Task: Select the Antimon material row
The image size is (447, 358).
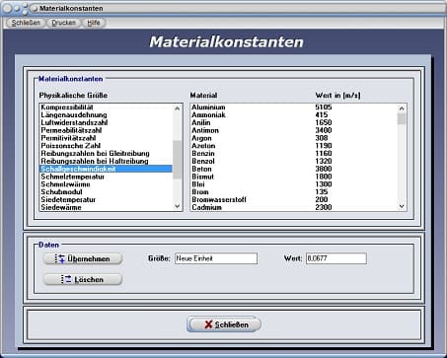Action: click(x=294, y=130)
